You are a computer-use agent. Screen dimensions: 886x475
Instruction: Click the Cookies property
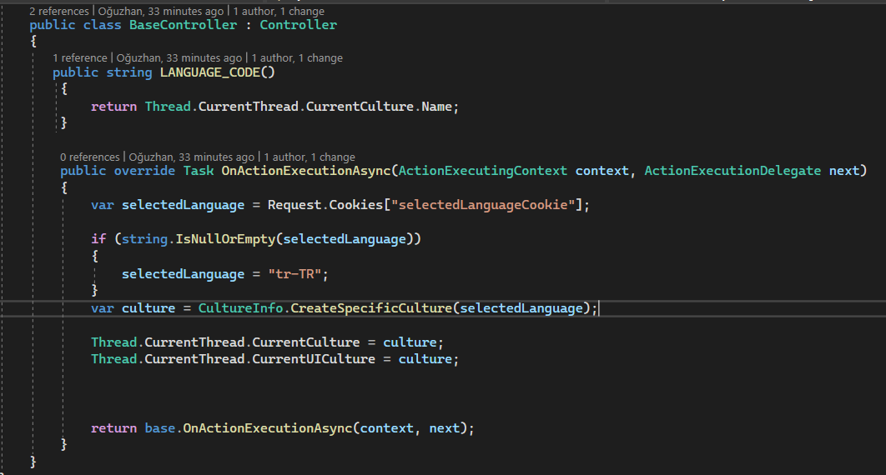click(356, 205)
